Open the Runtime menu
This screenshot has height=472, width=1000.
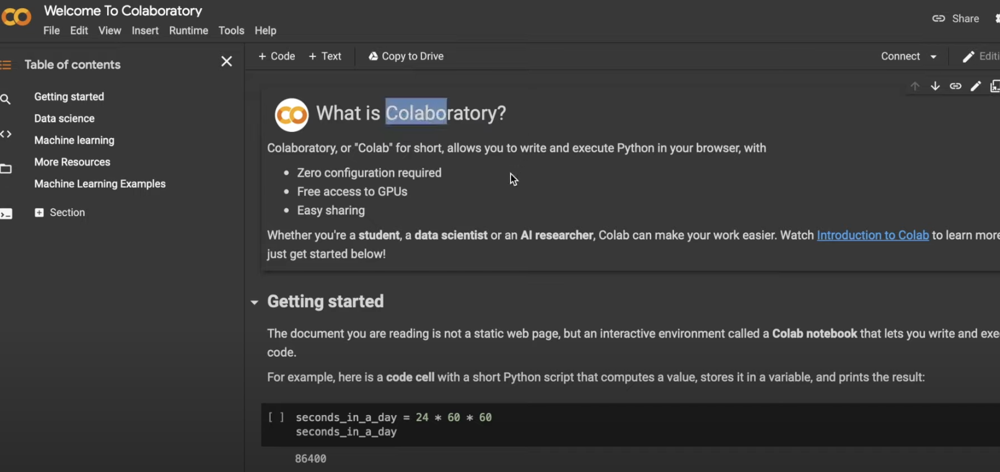coord(188,30)
